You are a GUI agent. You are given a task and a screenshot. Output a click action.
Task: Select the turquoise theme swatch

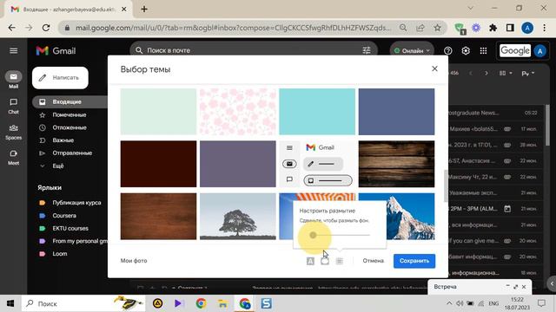[317, 112]
